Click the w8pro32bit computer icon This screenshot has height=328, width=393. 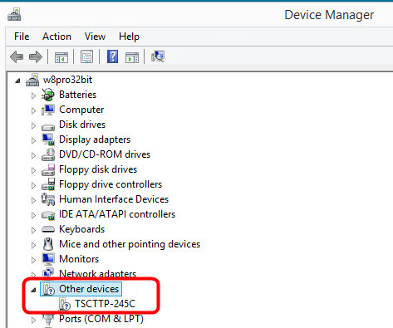pos(32,80)
